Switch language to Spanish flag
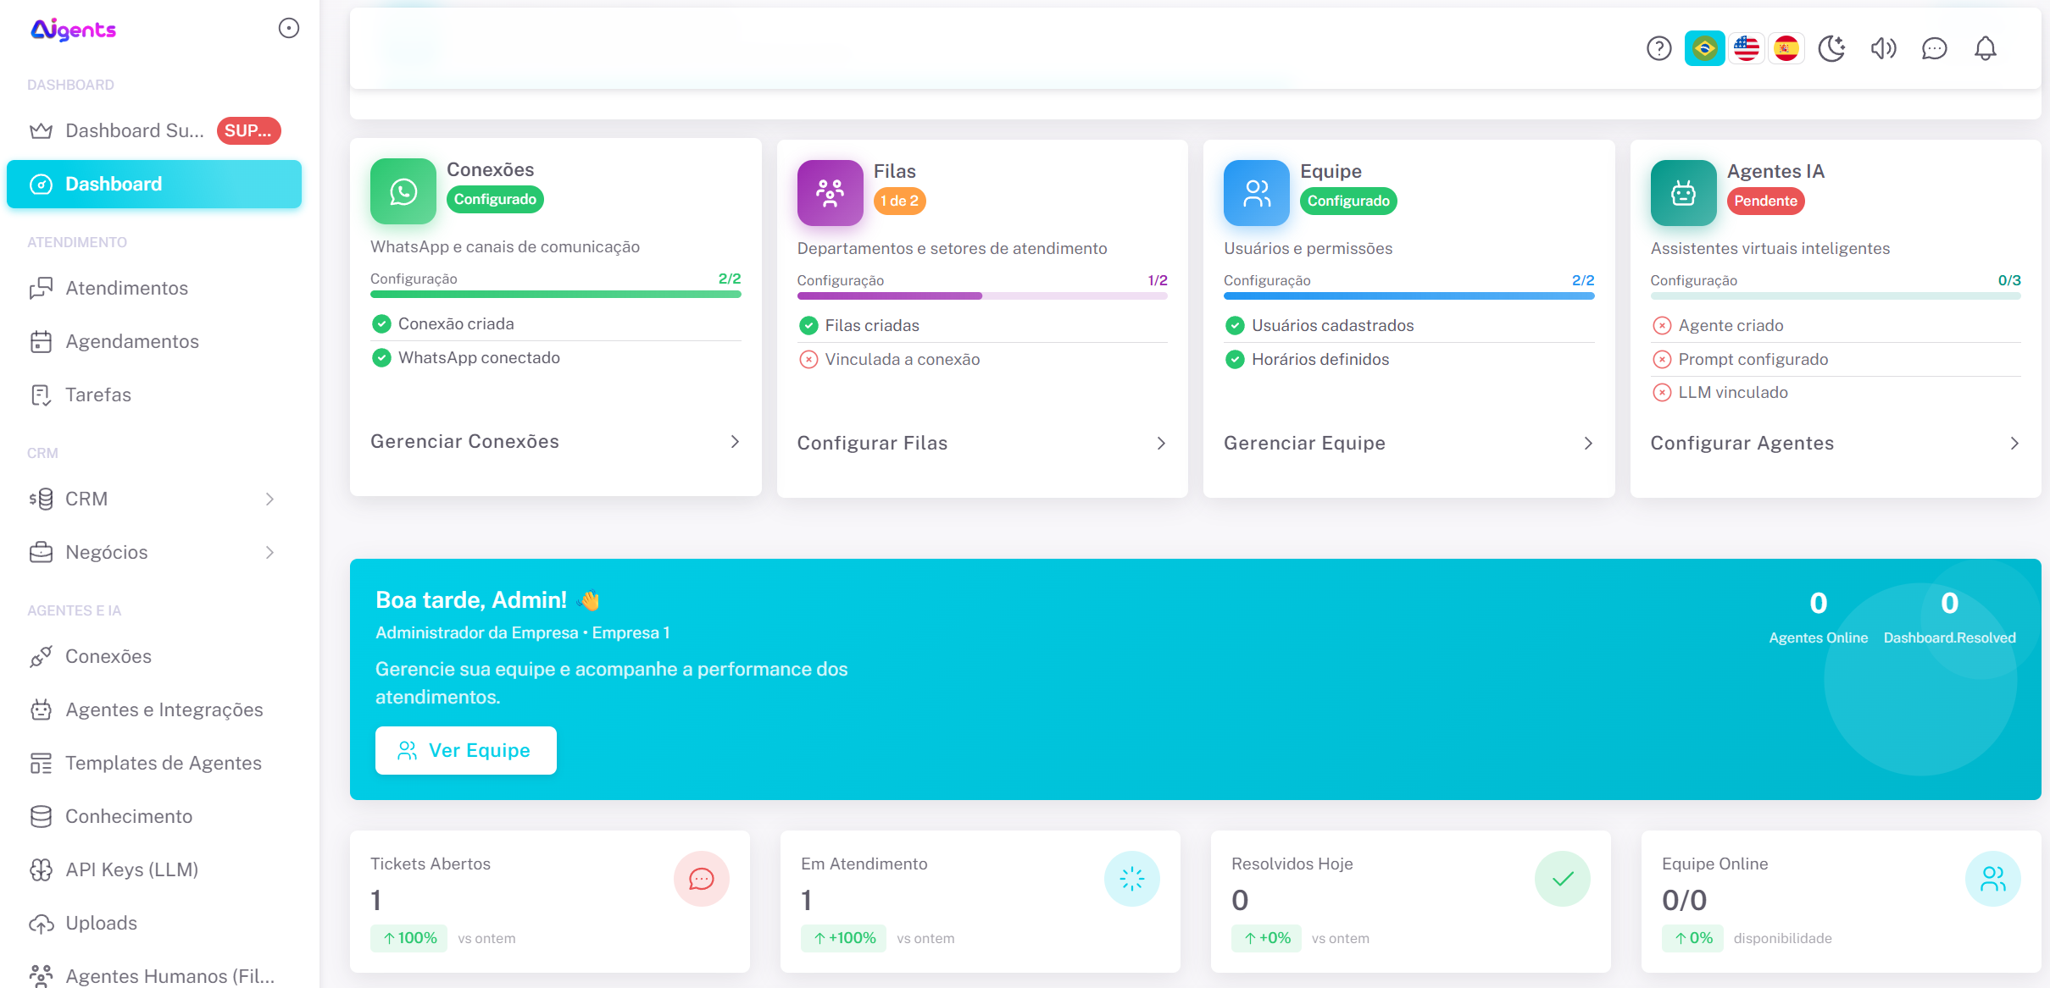Image resolution: width=2050 pixels, height=988 pixels. tap(1786, 48)
